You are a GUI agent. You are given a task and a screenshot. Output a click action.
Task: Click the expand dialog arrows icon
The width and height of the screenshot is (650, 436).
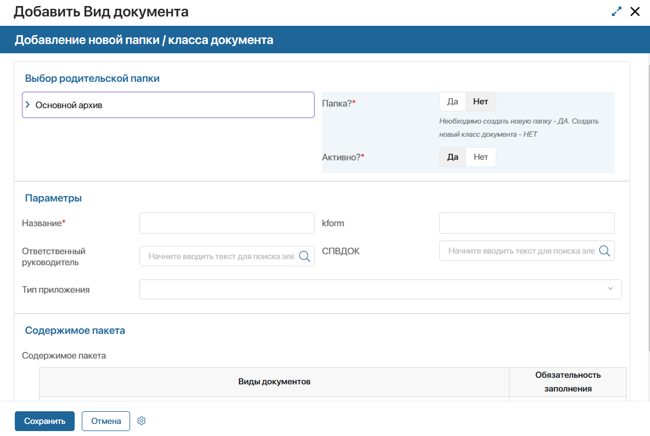coord(617,12)
